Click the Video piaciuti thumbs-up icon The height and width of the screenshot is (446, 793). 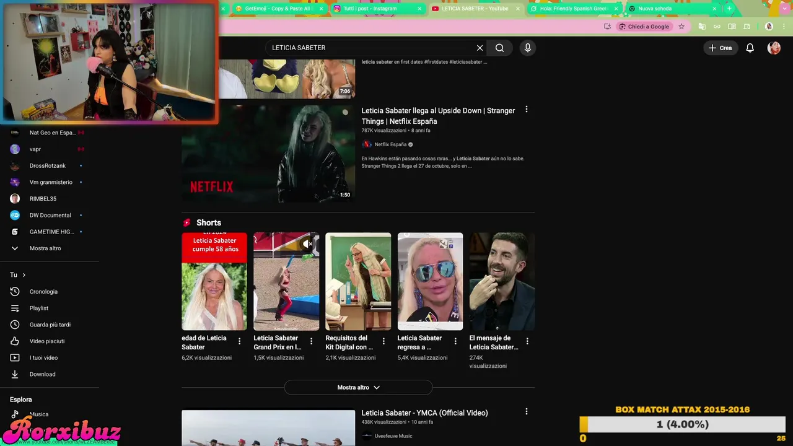pos(15,341)
